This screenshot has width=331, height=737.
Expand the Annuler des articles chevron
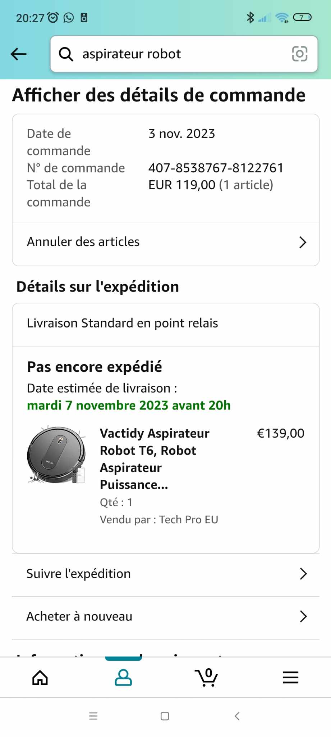[303, 242]
